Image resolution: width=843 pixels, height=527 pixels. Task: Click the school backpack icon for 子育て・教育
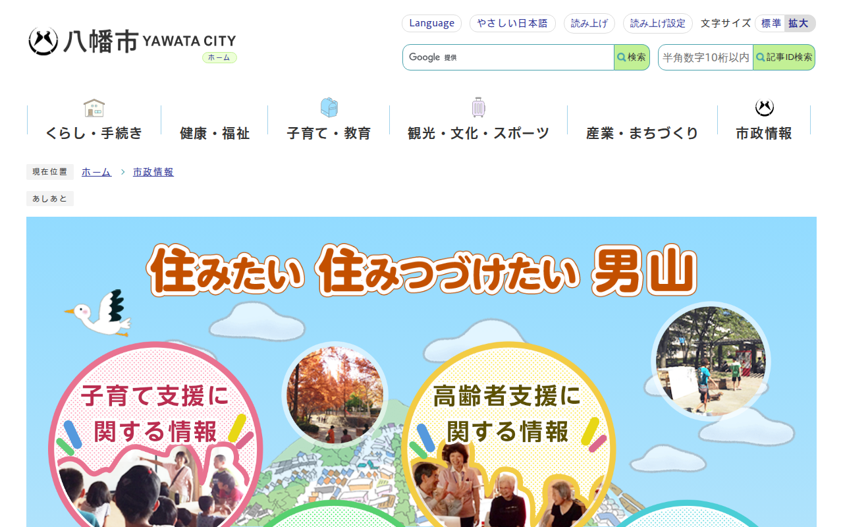(329, 107)
